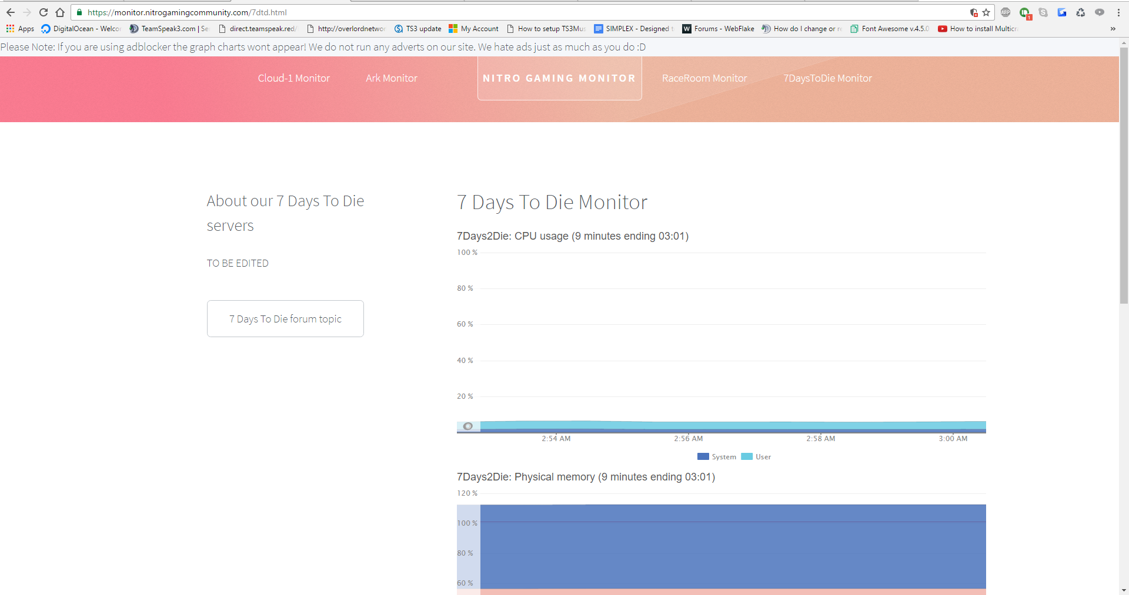Open the TeamSpeak3.com bookmark
Screen dimensions: 1129x595
coord(169,29)
